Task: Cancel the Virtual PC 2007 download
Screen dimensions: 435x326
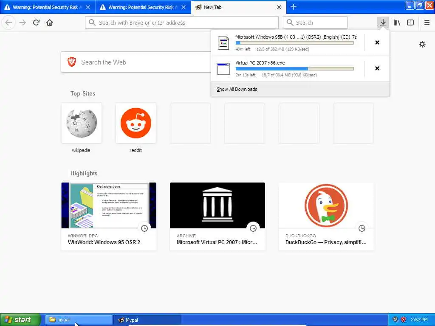Action: click(377, 68)
